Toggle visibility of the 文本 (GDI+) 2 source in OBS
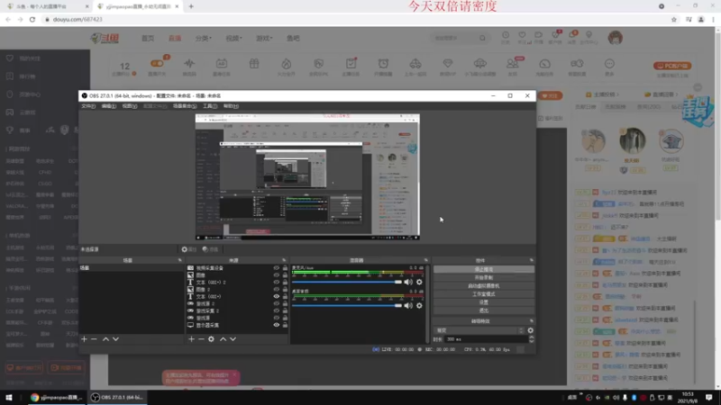Viewport: 721px width, 405px height. 277,282
